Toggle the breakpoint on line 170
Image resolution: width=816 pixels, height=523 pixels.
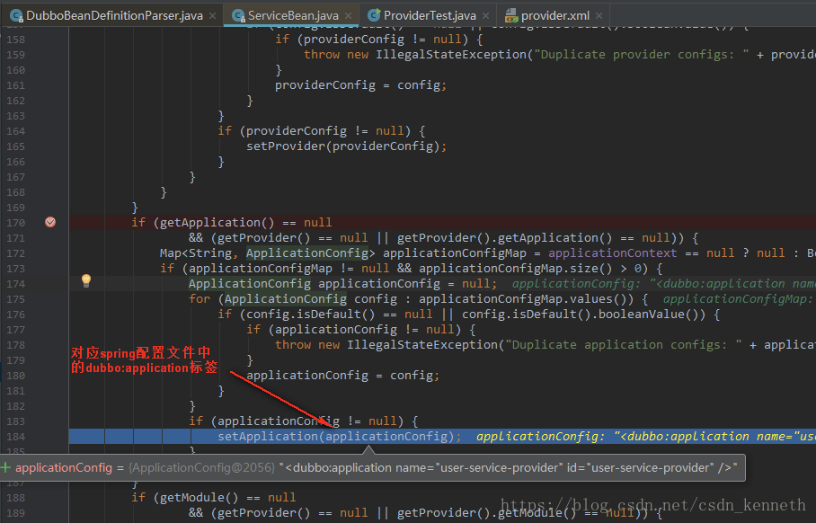pos(50,222)
